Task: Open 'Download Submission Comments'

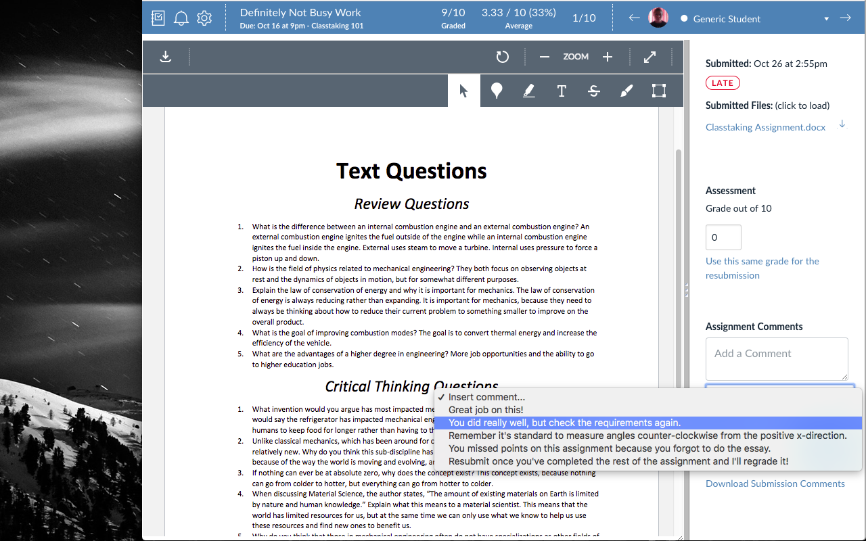Action: pos(775,483)
